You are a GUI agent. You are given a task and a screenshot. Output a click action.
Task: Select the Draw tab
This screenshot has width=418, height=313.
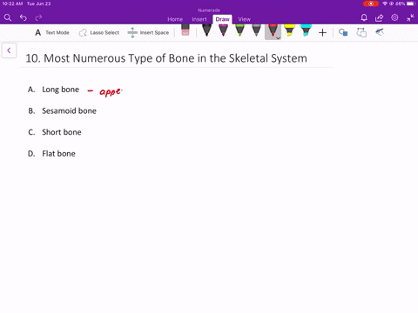coord(222,19)
